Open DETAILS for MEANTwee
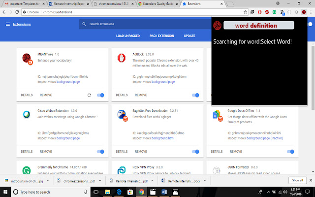The image size is (315, 197). point(27,95)
